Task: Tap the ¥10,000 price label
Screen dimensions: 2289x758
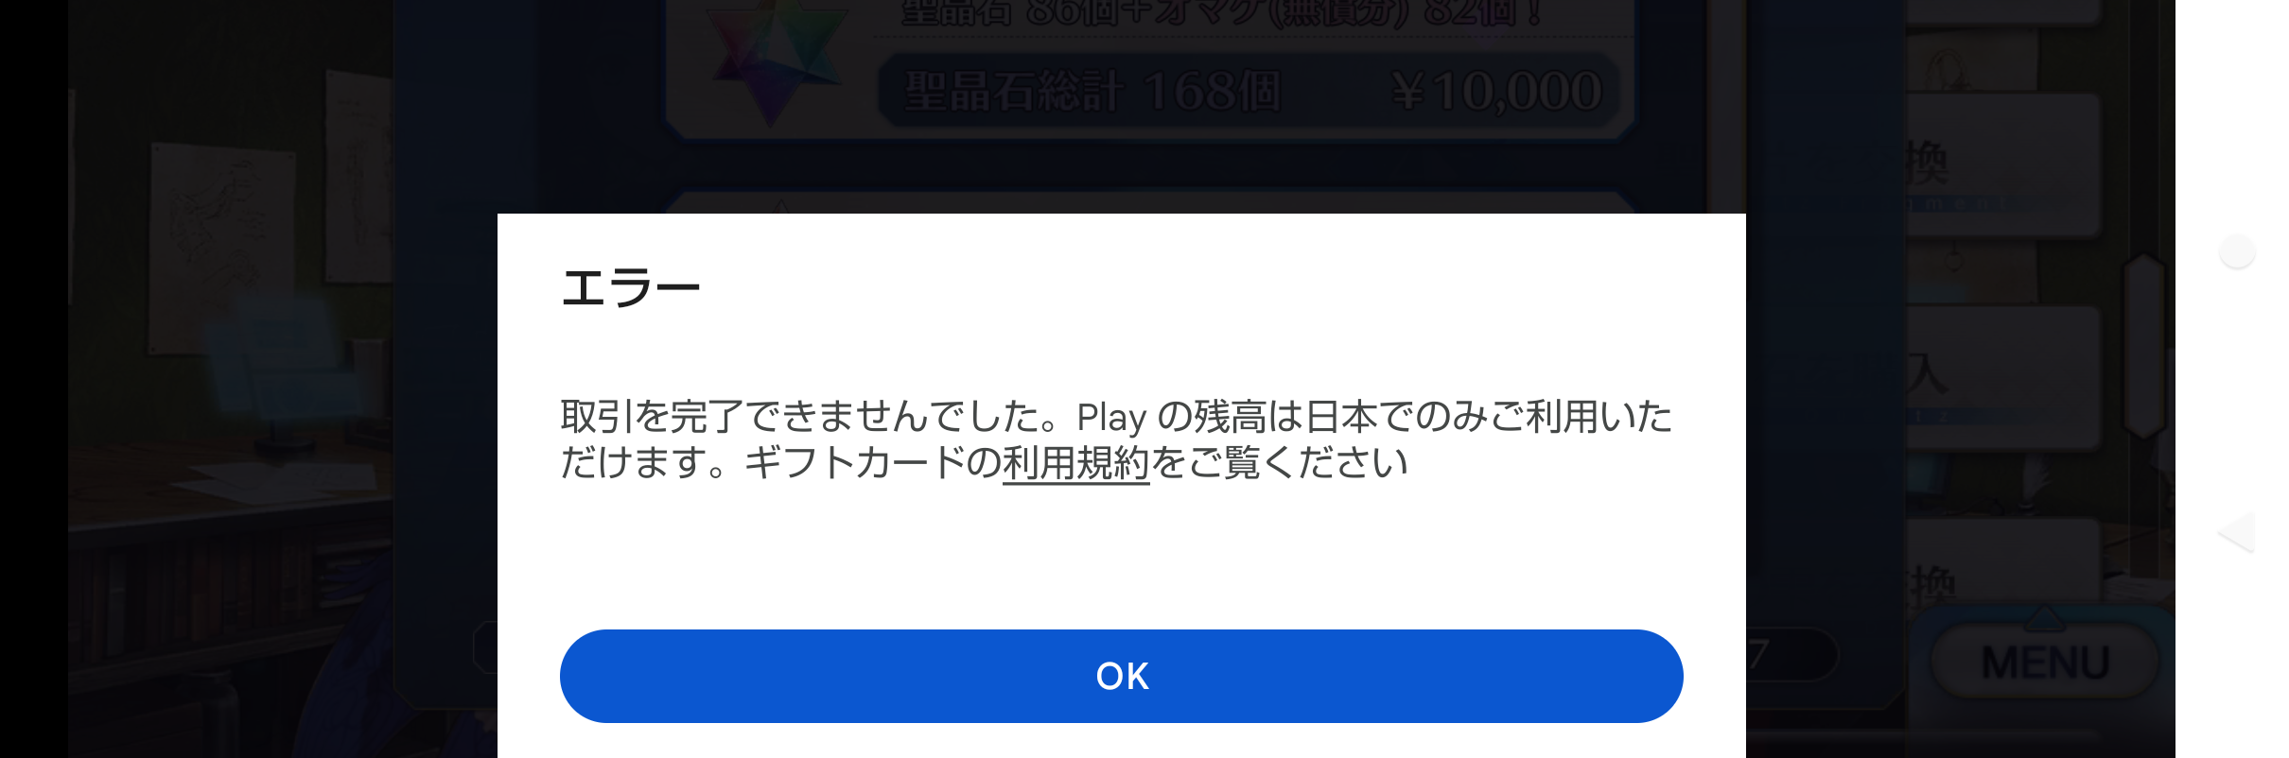Action: click(x=1497, y=92)
